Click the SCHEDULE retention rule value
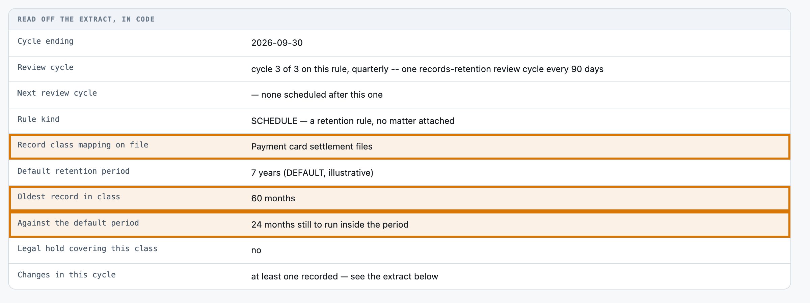The width and height of the screenshot is (810, 303). click(353, 121)
